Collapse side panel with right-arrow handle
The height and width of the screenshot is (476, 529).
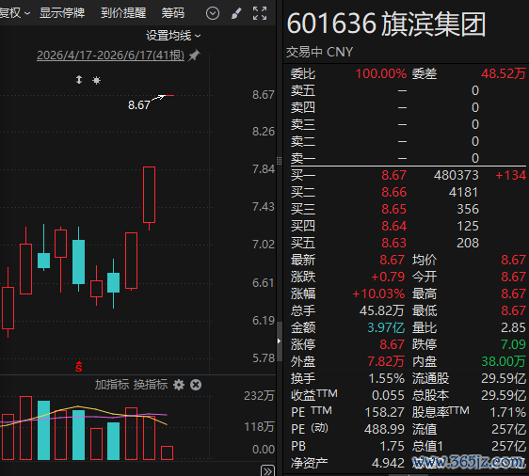click(x=279, y=341)
